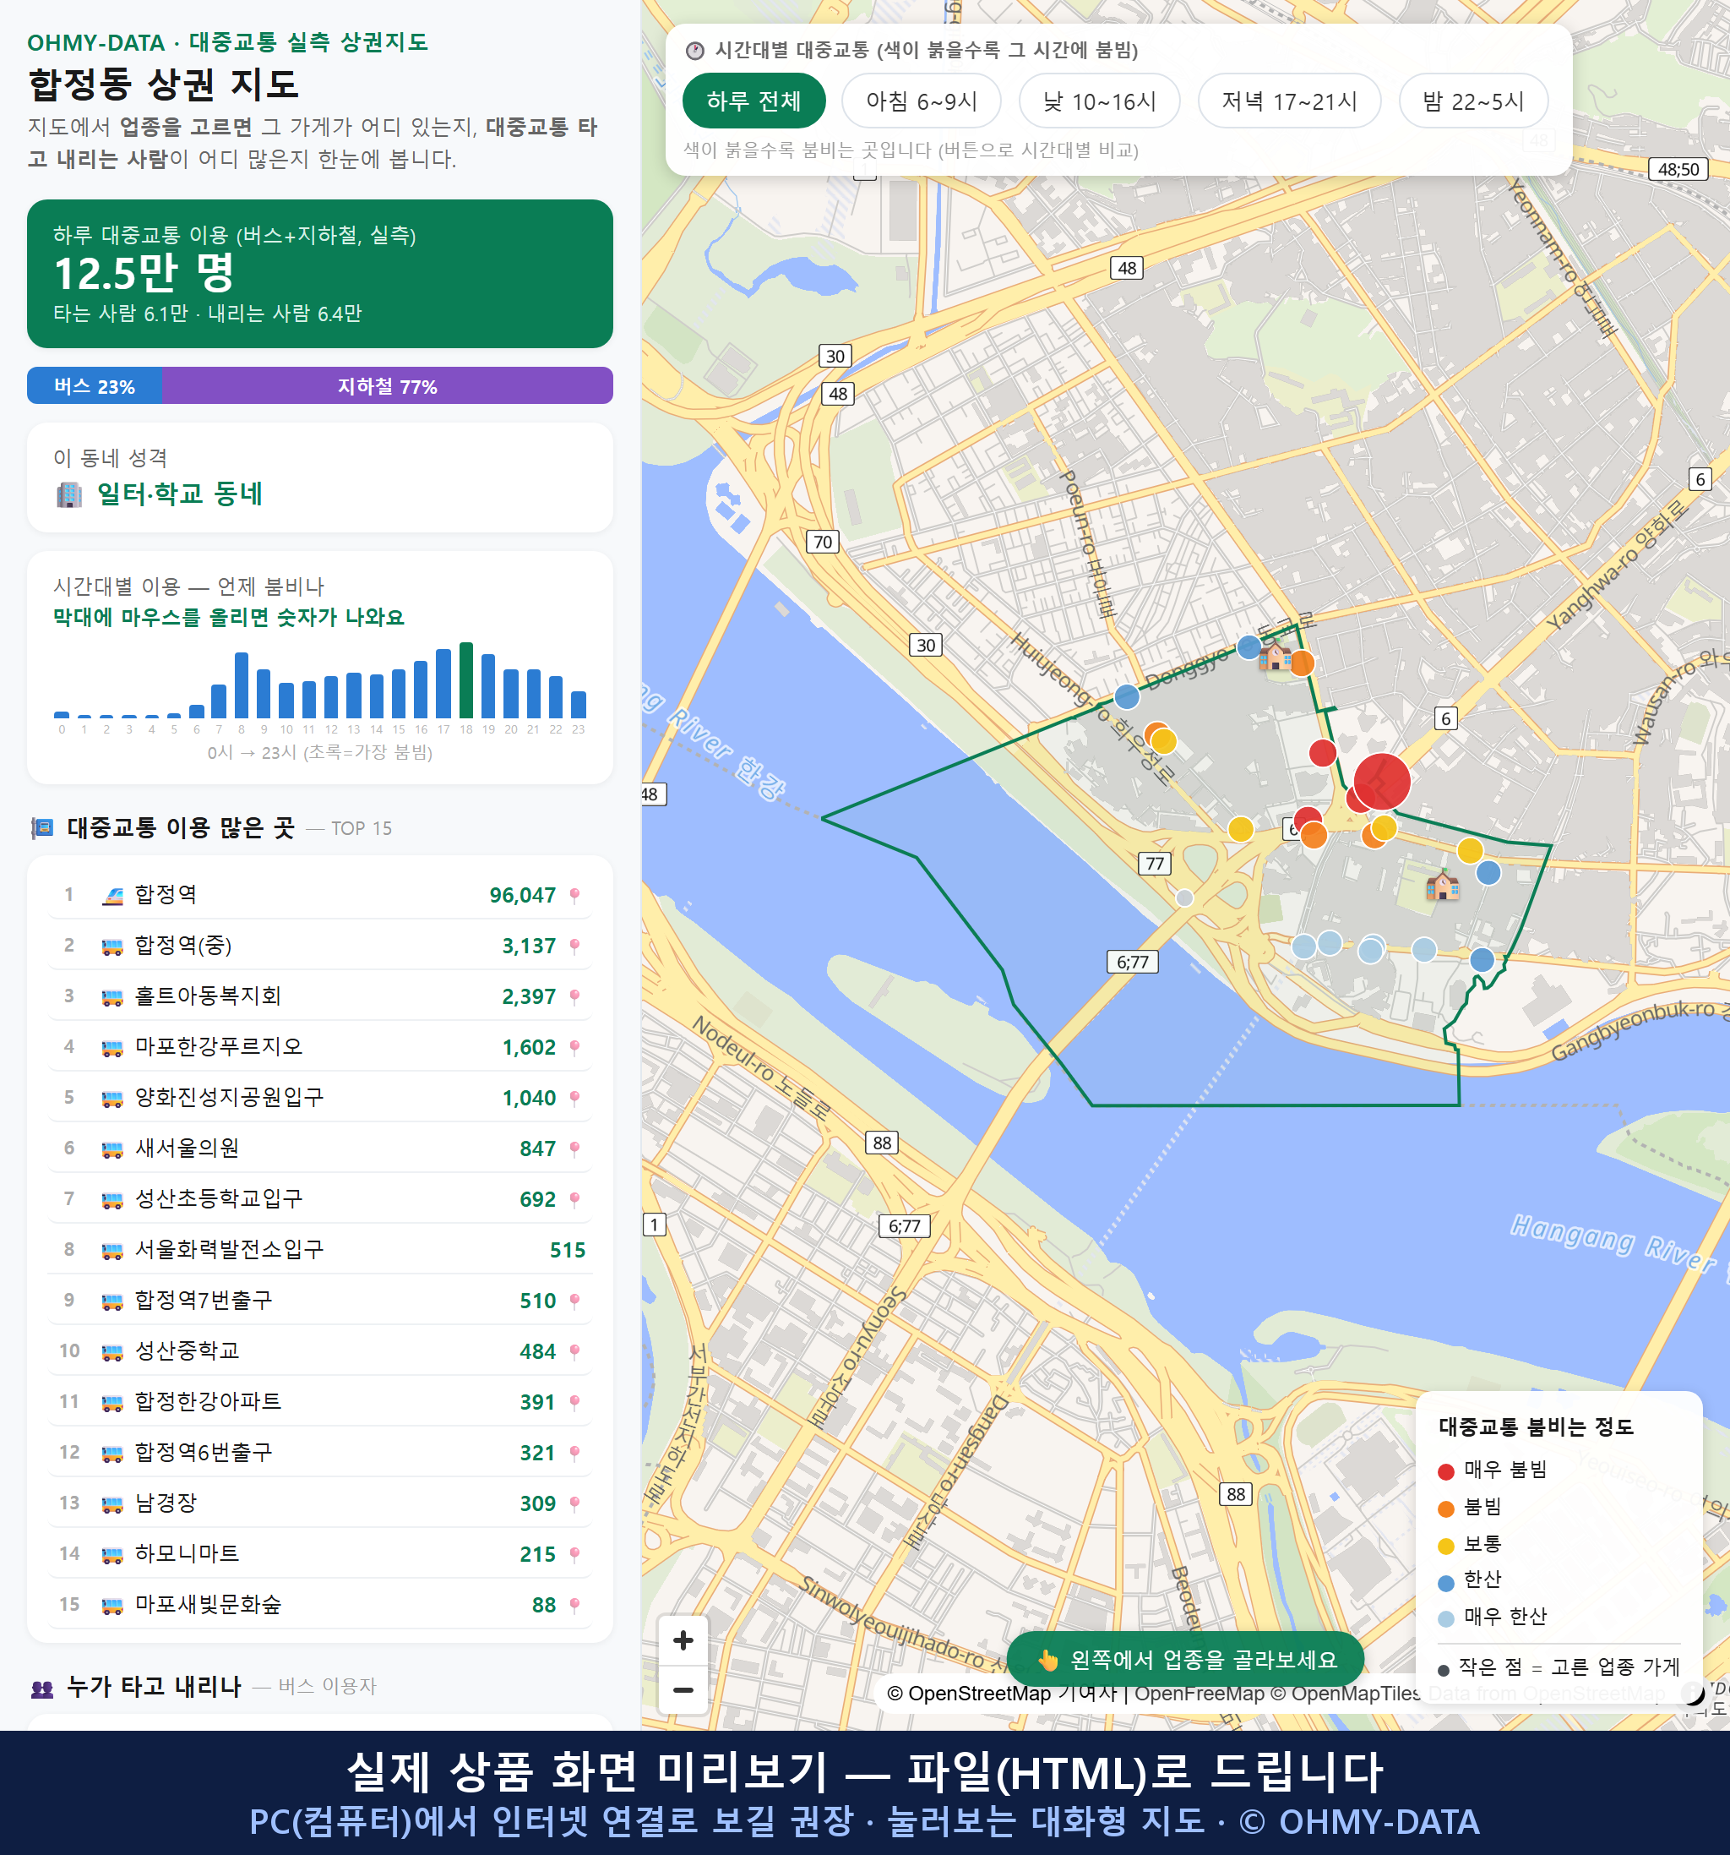Click the largest red circle marker on map
This screenshot has width=1730, height=1855.
click(1381, 780)
